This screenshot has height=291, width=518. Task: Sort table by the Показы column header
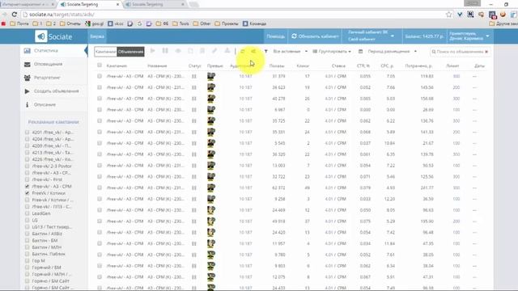point(277,66)
